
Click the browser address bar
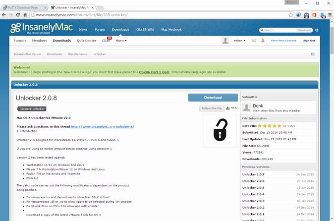[x=159, y=15]
